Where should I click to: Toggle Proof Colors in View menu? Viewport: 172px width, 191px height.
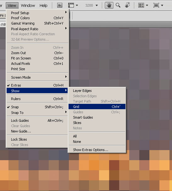[x=37, y=18]
